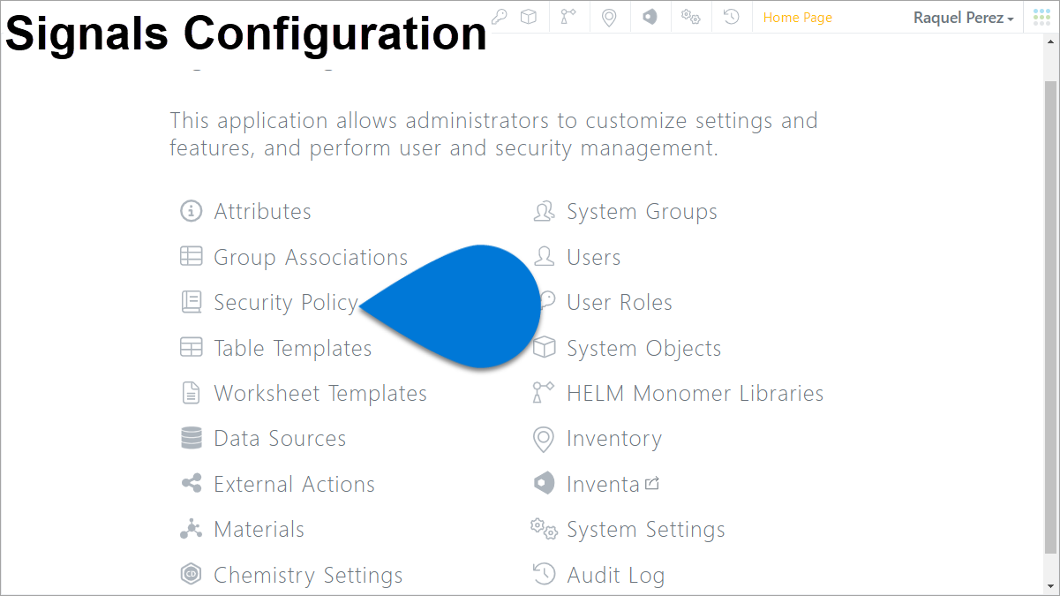Click the document icon beside Worksheet Templates
Screen dimensions: 1060x596
[x=191, y=393]
